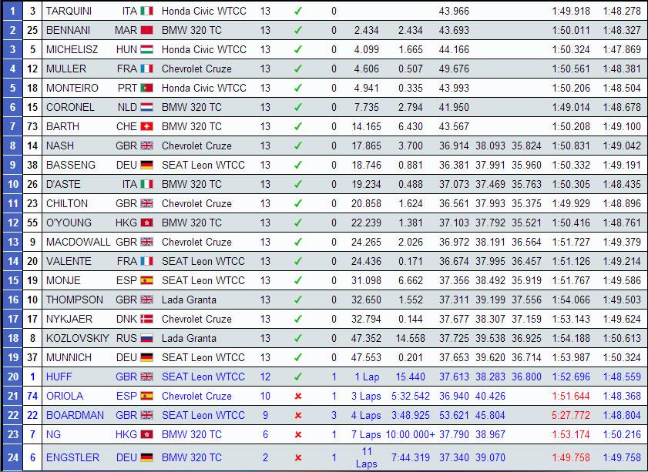This screenshot has width=648, height=472.
Task: Select BMW 320 TC in BARTH's row
Action: coord(192,126)
